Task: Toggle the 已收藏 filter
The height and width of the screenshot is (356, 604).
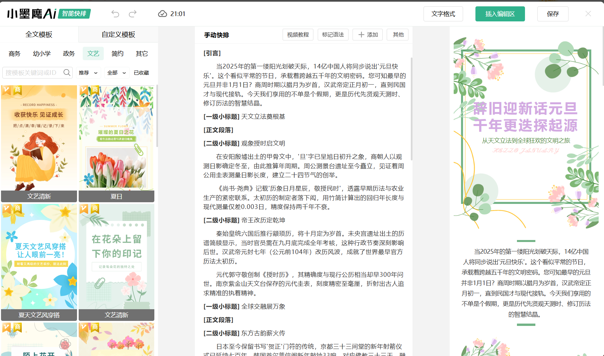Action: (141, 73)
